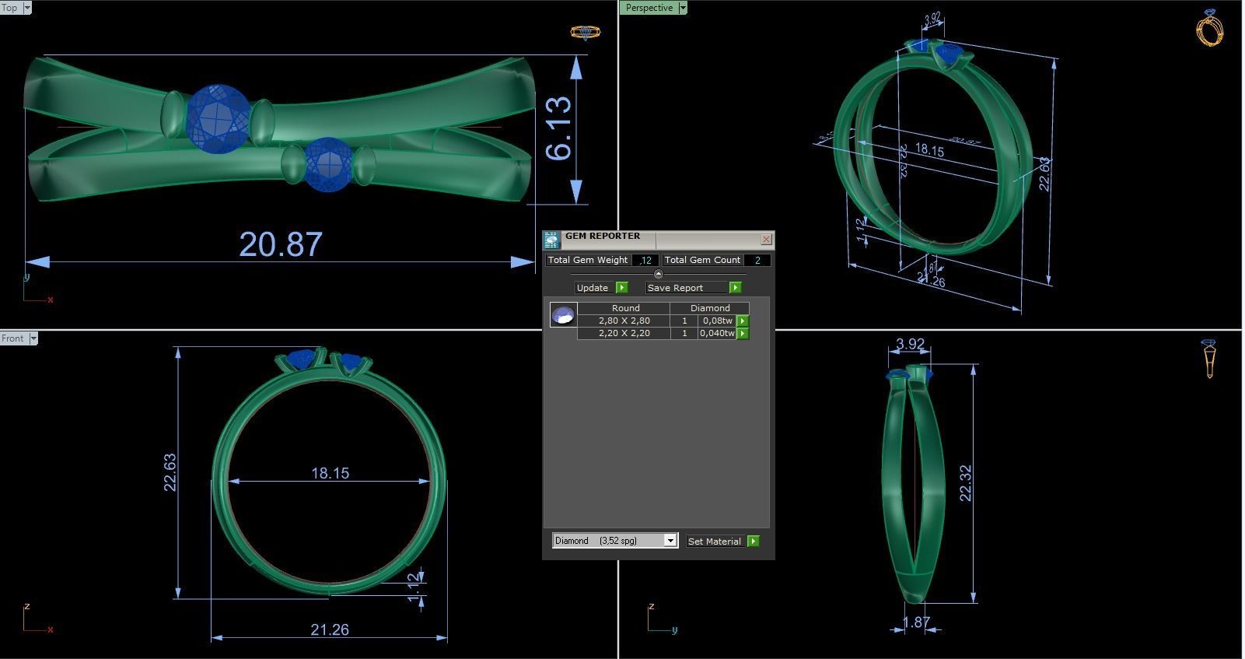Close the Gem Reporter window

click(x=766, y=239)
